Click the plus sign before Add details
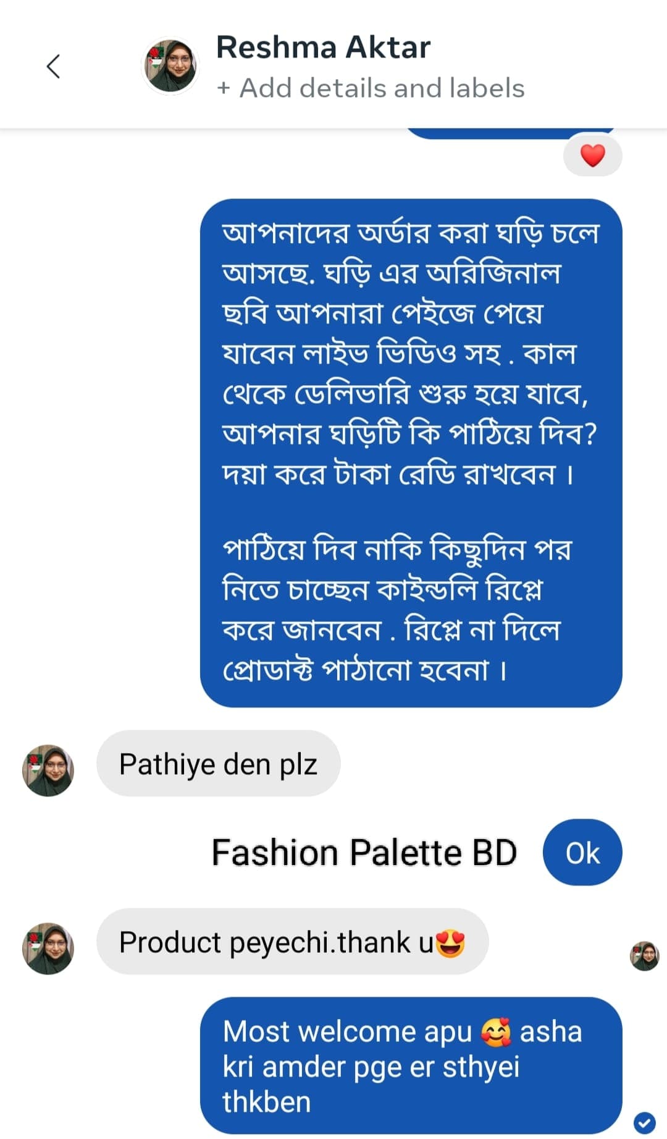 [x=224, y=88]
